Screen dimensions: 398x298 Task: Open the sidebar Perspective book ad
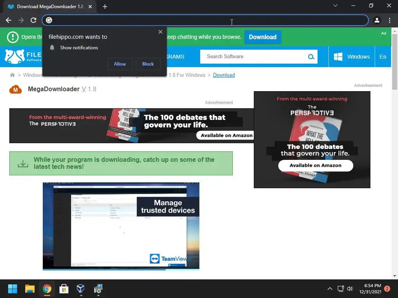pos(312,140)
